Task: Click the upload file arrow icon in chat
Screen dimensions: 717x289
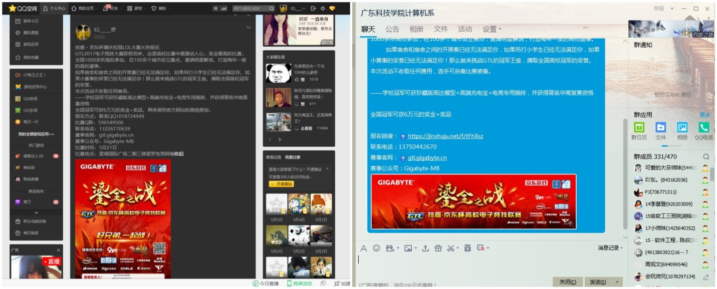Action: click(425, 248)
